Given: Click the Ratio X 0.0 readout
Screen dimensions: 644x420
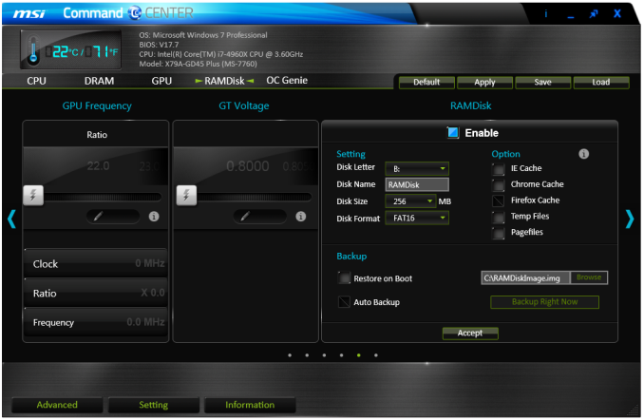Looking at the screenshot, I should (96, 293).
